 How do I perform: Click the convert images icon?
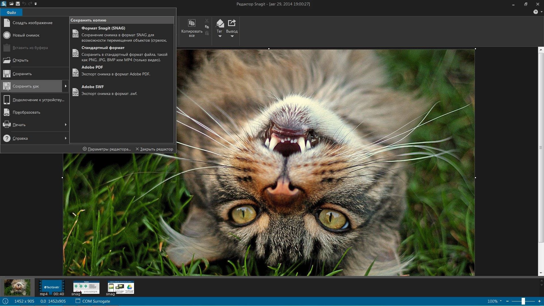[7, 112]
